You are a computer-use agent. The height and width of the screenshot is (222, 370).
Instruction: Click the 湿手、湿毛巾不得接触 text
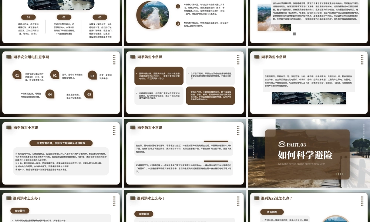[x=72, y=76]
